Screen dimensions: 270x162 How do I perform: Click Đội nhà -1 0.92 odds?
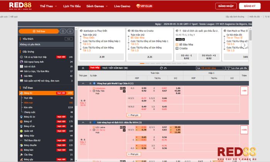coord(186,57)
